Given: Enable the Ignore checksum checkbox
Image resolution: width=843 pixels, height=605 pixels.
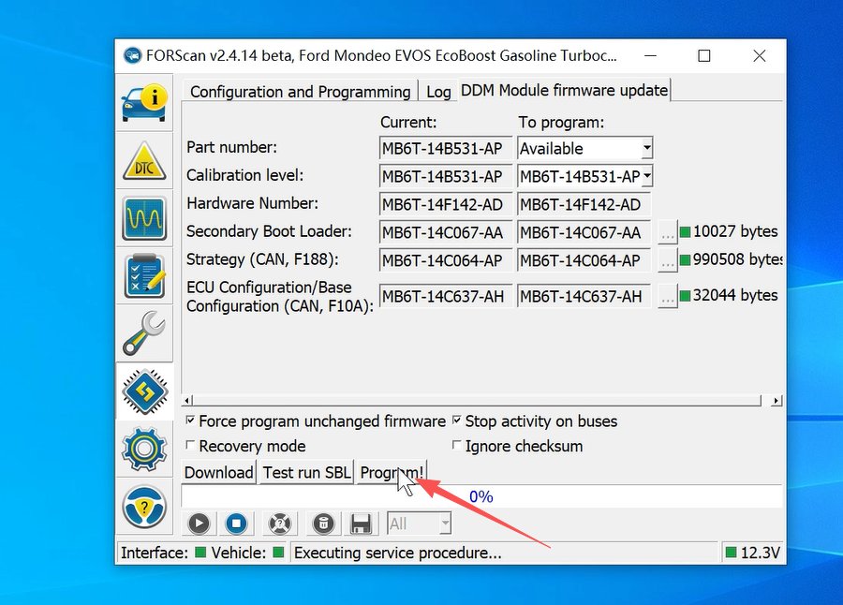Looking at the screenshot, I should point(457,447).
